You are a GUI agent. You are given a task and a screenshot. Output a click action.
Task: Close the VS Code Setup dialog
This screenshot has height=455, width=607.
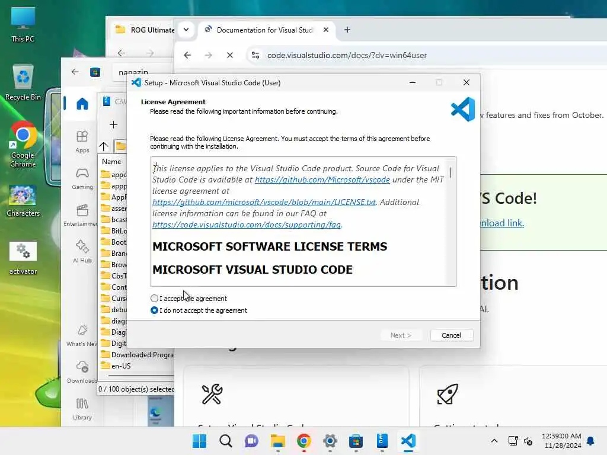(466, 82)
